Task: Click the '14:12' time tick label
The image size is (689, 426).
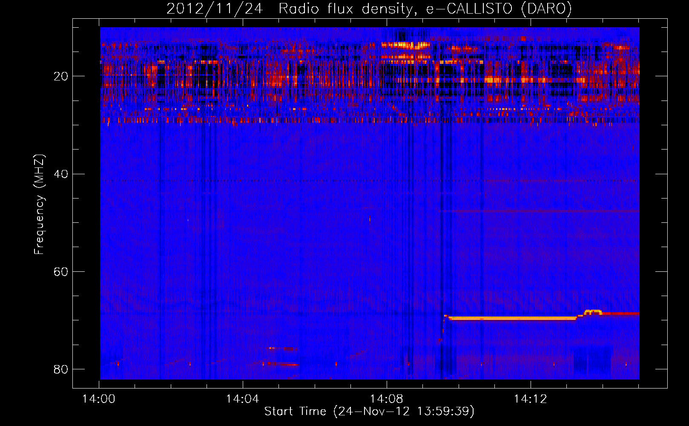Action: coord(530,399)
